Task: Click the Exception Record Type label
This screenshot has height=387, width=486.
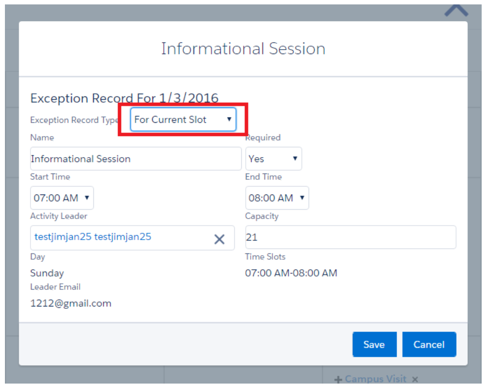Action: 74,120
